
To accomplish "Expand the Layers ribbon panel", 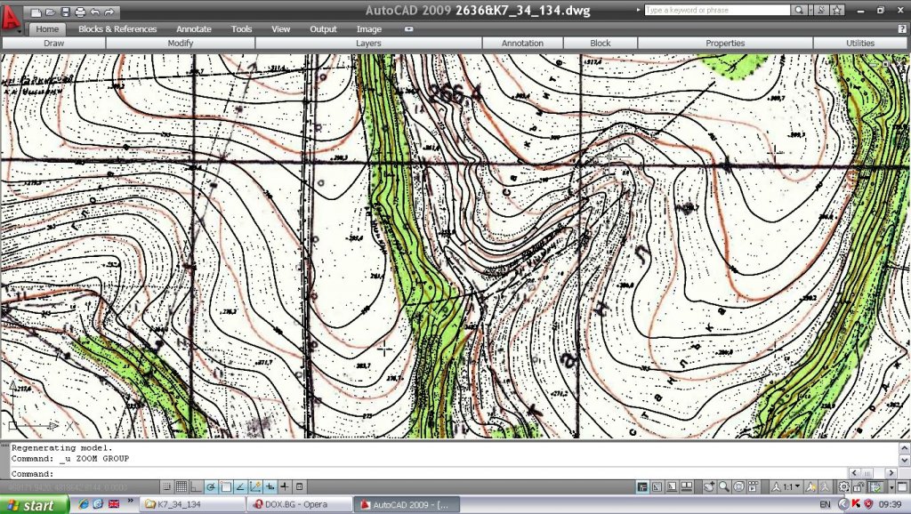I will pyautogui.click(x=368, y=43).
